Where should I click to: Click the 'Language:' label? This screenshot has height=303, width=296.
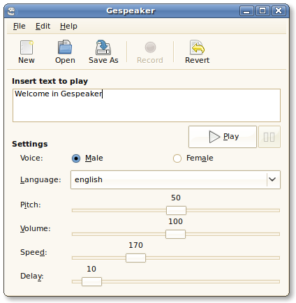(40, 179)
